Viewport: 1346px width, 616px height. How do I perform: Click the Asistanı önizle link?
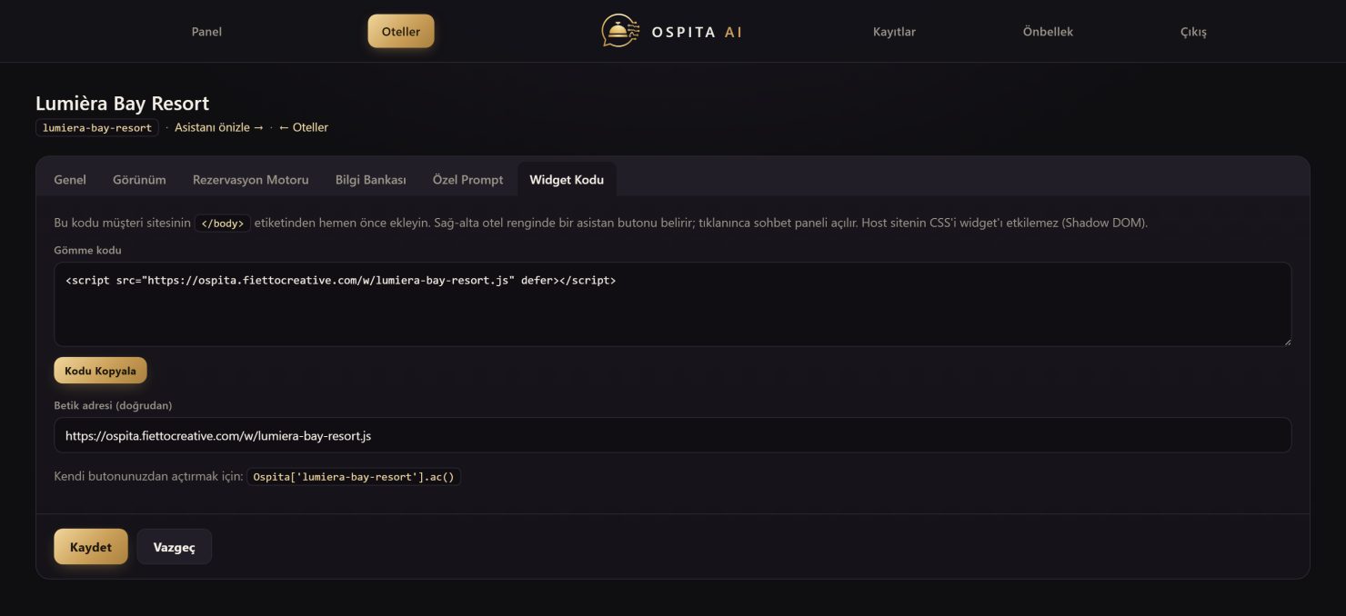(219, 127)
